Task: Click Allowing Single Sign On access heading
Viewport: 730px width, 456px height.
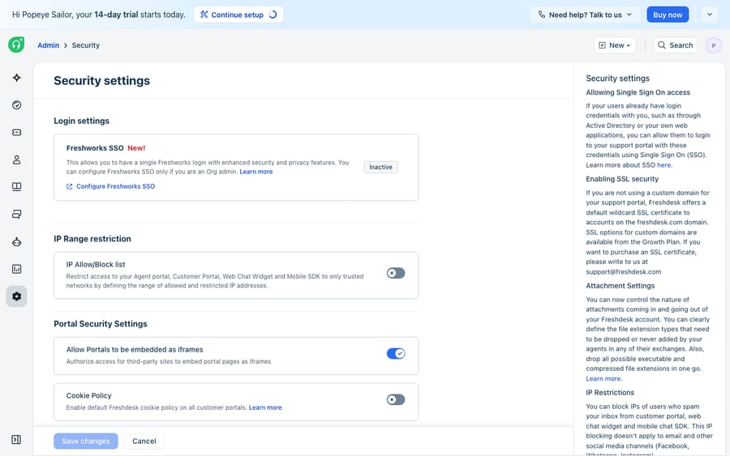Action: coord(638,92)
